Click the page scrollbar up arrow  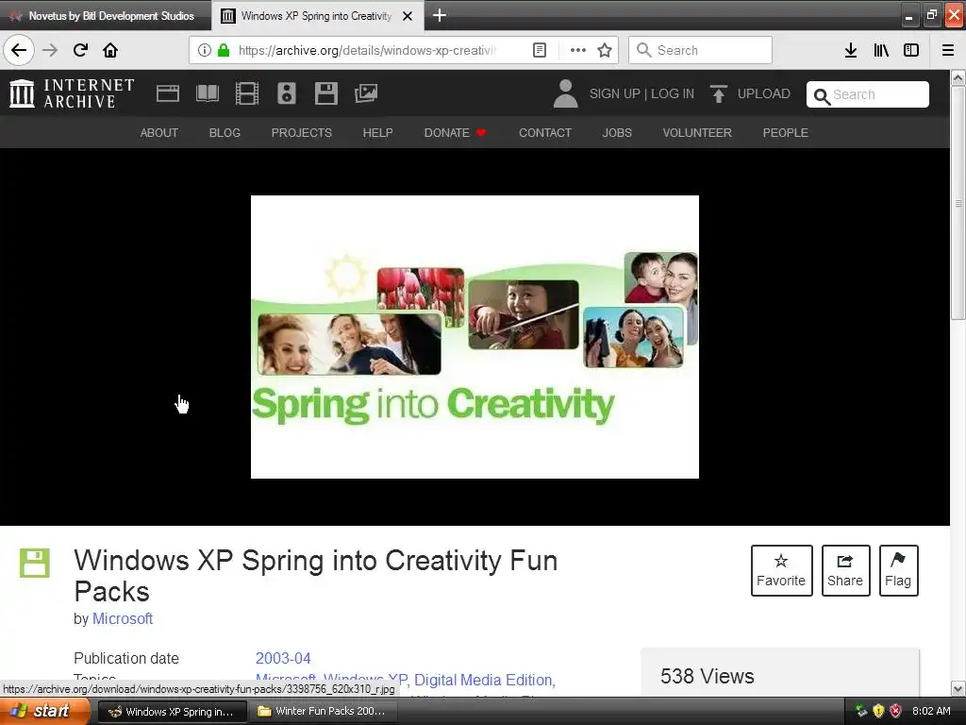[958, 77]
